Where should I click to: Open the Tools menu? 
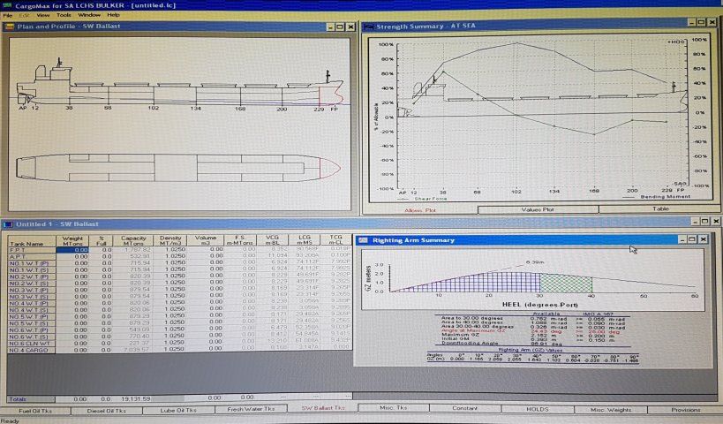point(64,15)
